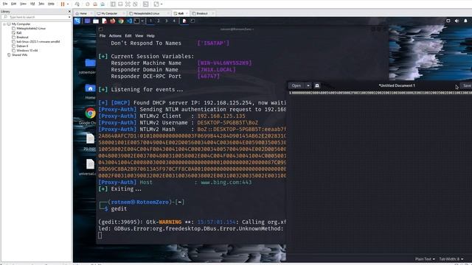472x265 pixels.
Task: Open the Kali applications menu icon
Action: click(77, 21)
